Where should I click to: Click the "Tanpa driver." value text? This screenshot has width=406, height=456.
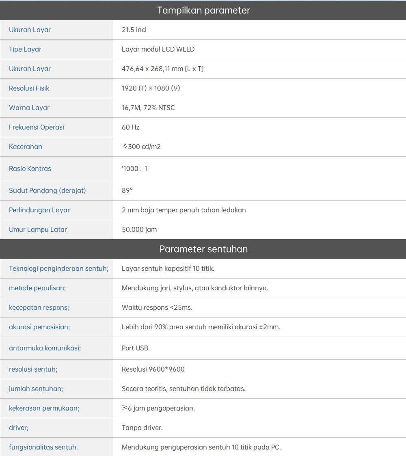[x=142, y=428]
